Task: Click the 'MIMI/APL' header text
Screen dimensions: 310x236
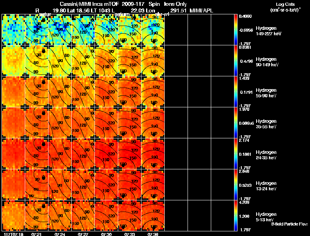Action: (201, 11)
